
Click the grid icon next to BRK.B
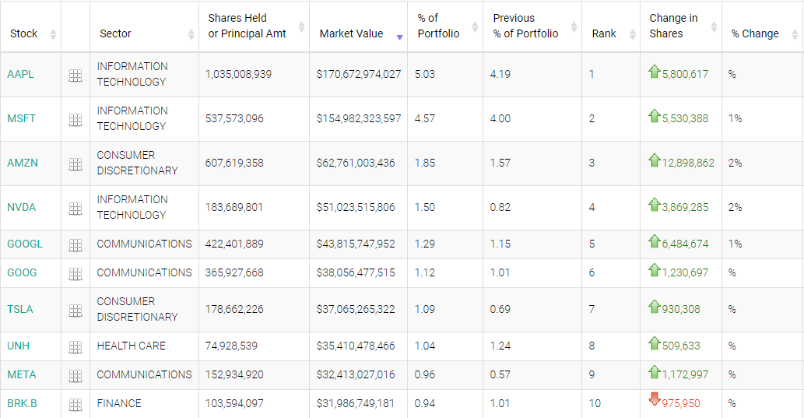point(75,405)
